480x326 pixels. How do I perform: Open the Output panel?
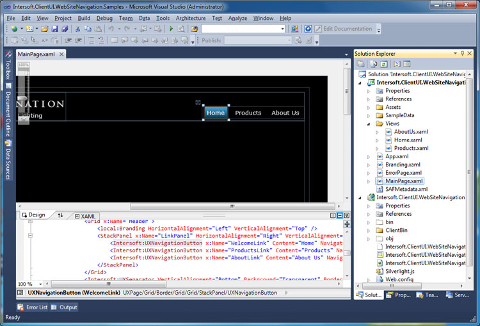pos(64,307)
